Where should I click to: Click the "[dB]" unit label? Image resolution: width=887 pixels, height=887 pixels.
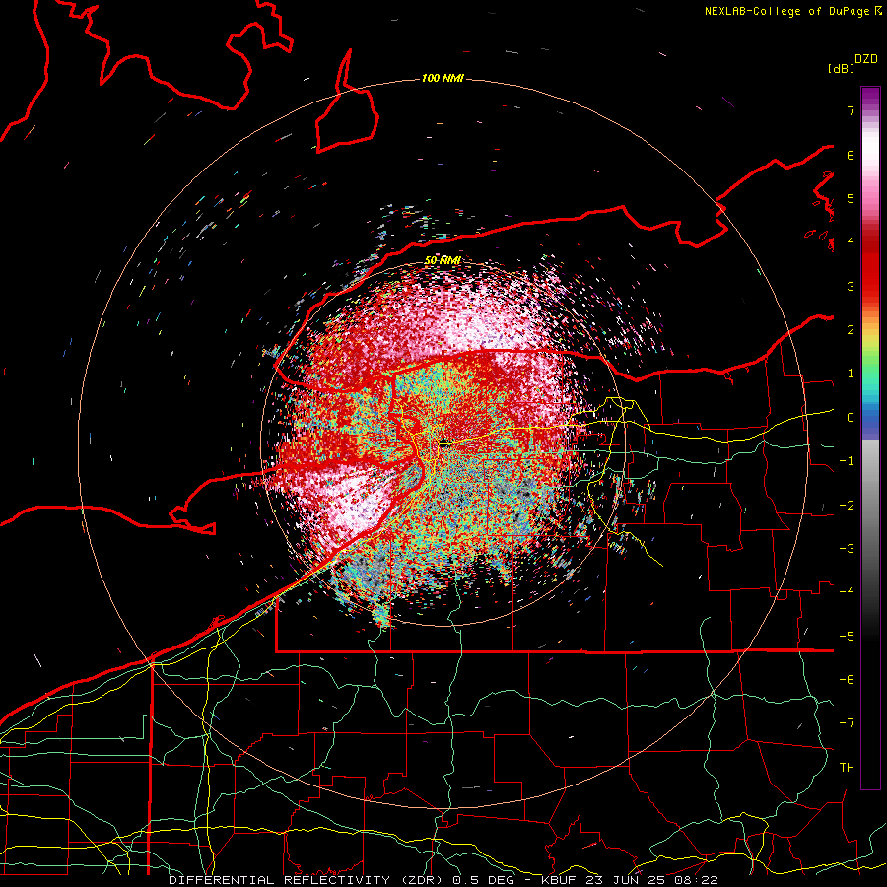[x=841, y=68]
